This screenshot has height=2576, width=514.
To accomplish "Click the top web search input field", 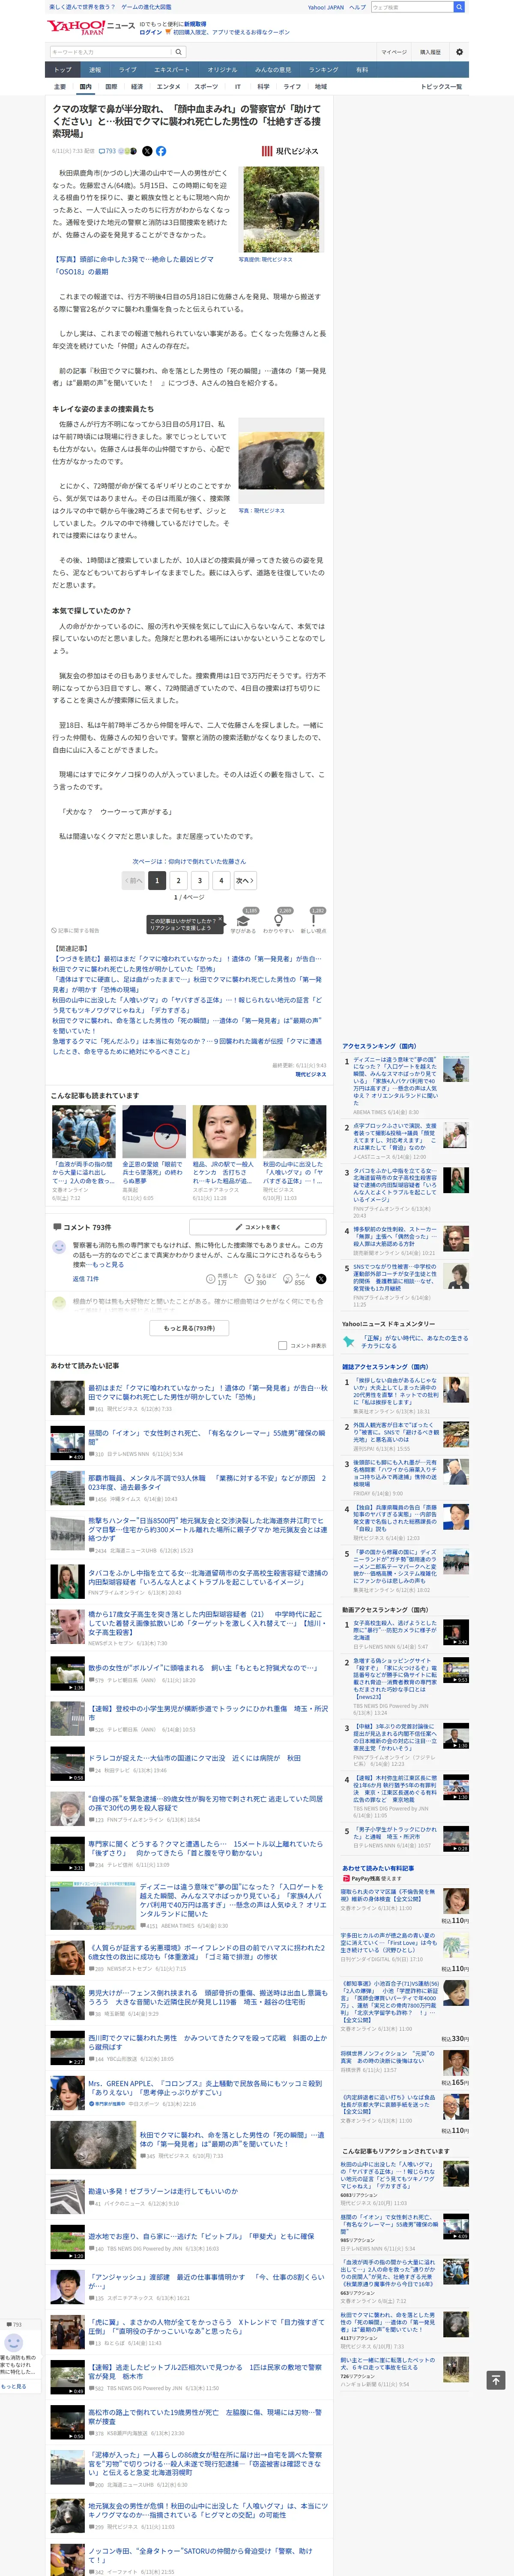I will tap(412, 7).
